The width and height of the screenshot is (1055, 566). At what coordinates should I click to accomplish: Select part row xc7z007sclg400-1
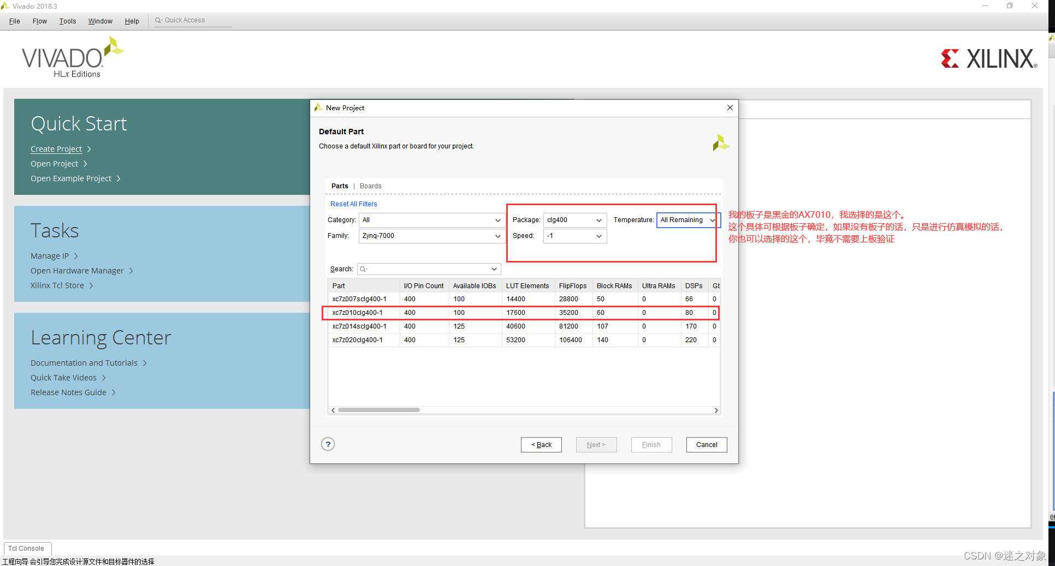[x=524, y=299]
